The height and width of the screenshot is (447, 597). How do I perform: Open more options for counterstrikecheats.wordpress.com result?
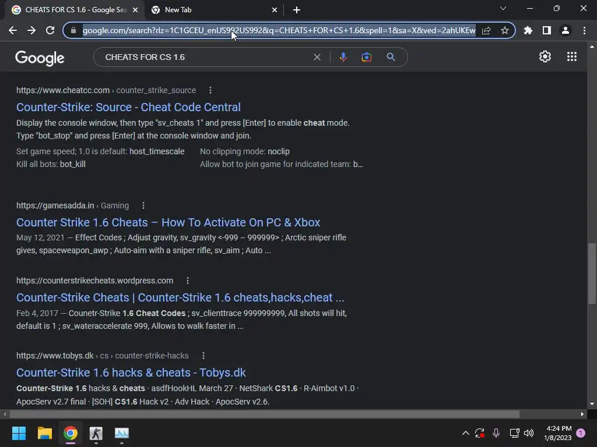pos(187,281)
